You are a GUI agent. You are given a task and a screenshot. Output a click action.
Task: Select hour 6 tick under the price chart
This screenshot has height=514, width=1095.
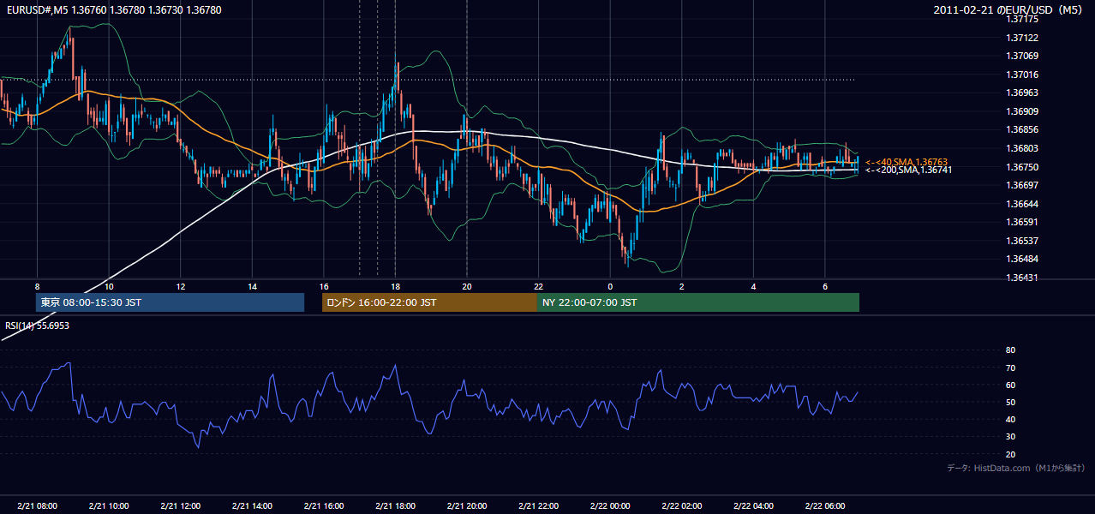pos(825,286)
